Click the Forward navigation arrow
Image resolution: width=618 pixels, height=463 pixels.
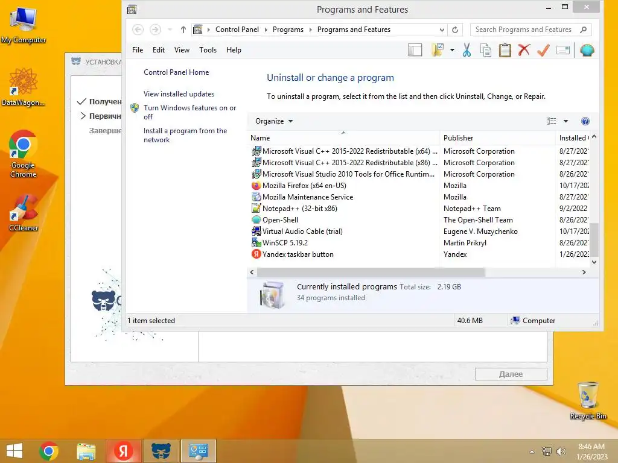click(x=155, y=30)
